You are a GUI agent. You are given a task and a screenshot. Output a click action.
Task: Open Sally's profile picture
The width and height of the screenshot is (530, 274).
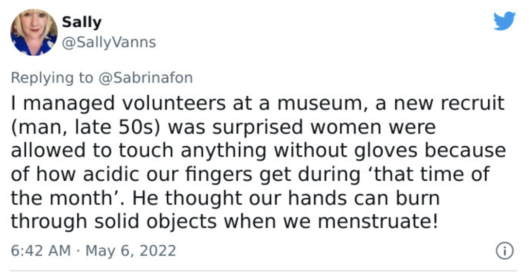click(34, 32)
